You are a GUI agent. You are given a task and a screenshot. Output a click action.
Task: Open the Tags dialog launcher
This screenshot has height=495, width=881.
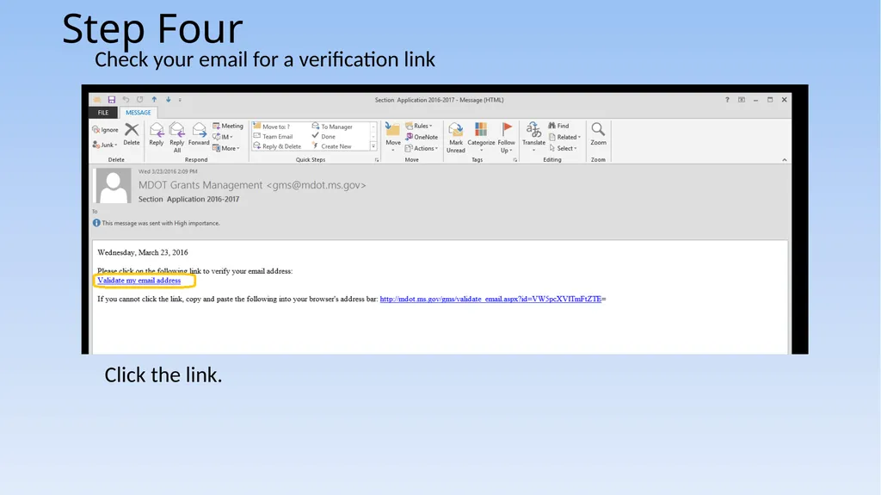[515, 160]
